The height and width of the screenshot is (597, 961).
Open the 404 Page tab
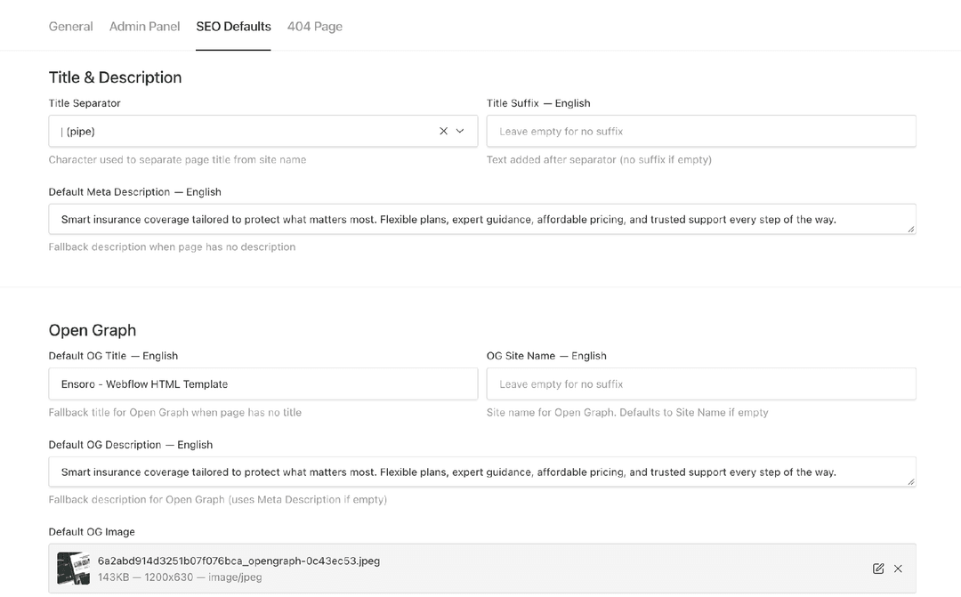coord(315,27)
